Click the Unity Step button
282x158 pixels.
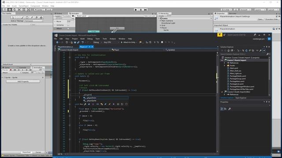coord(145,10)
